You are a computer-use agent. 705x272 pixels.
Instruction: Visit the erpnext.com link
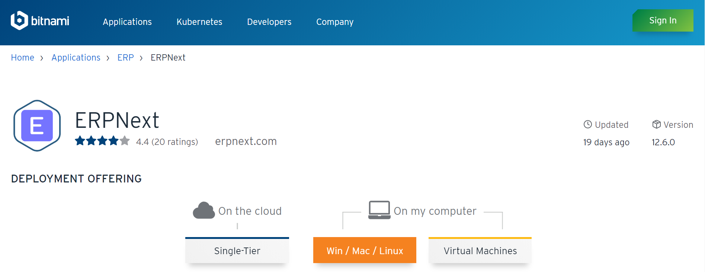246,141
